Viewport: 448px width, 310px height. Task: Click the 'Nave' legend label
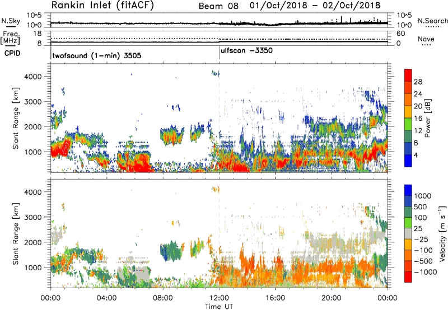coord(426,39)
